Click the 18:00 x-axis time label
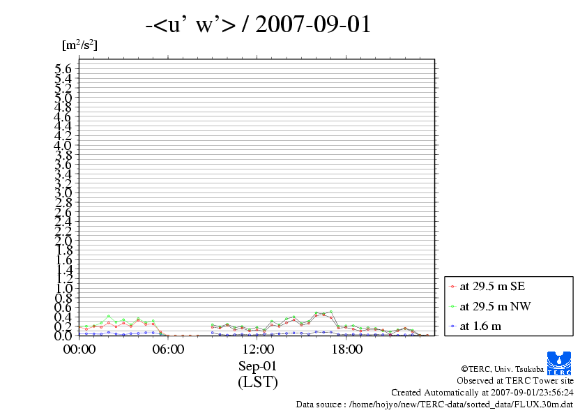Image resolution: width=587 pixels, height=415 pixels. point(346,349)
